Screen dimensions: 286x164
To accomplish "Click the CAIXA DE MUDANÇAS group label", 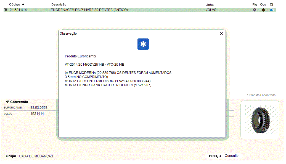I will [x=36, y=156].
